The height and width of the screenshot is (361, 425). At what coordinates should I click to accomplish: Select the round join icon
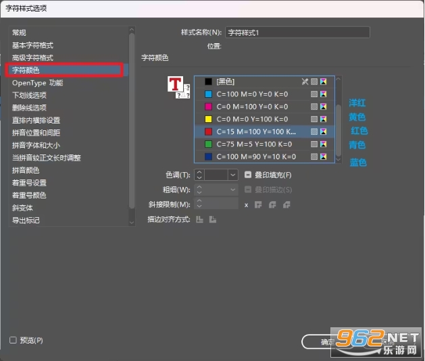pyautogui.click(x=272, y=205)
